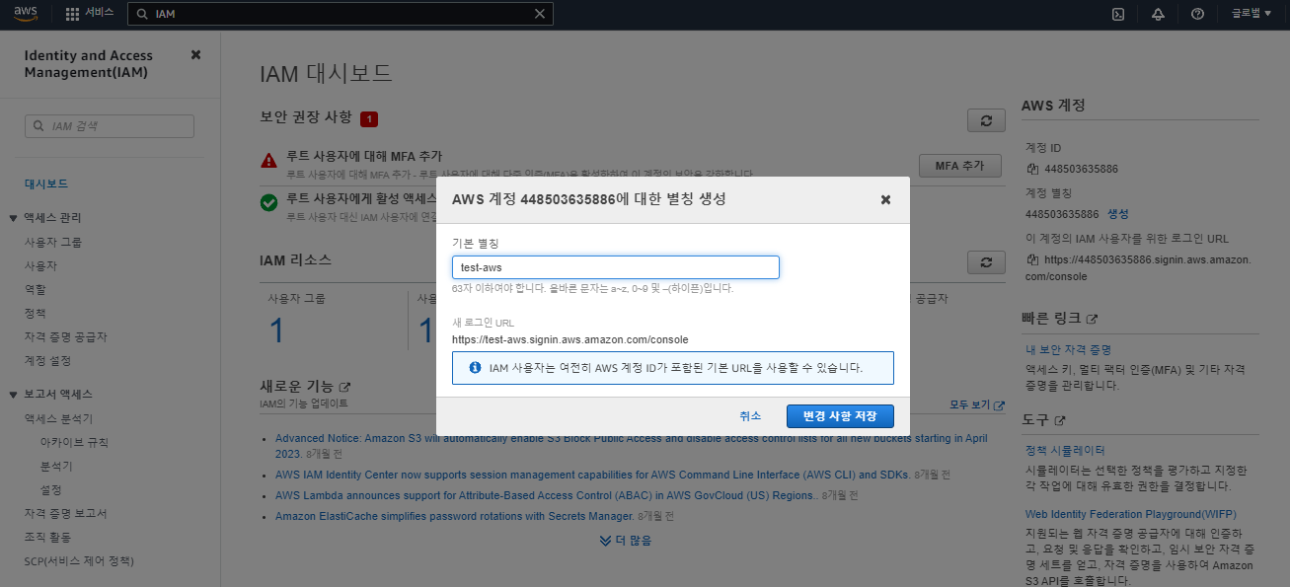Open 사용자 in sidebar
This screenshot has height=587, width=1290.
40,266
